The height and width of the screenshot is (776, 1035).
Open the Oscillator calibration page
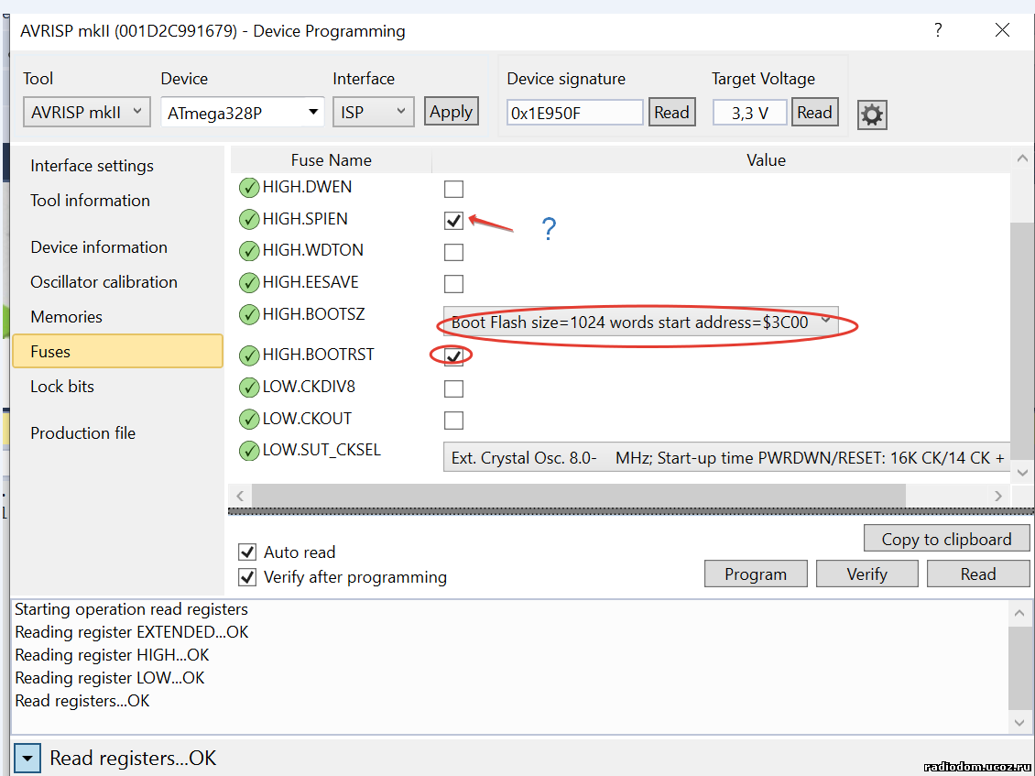[103, 282]
